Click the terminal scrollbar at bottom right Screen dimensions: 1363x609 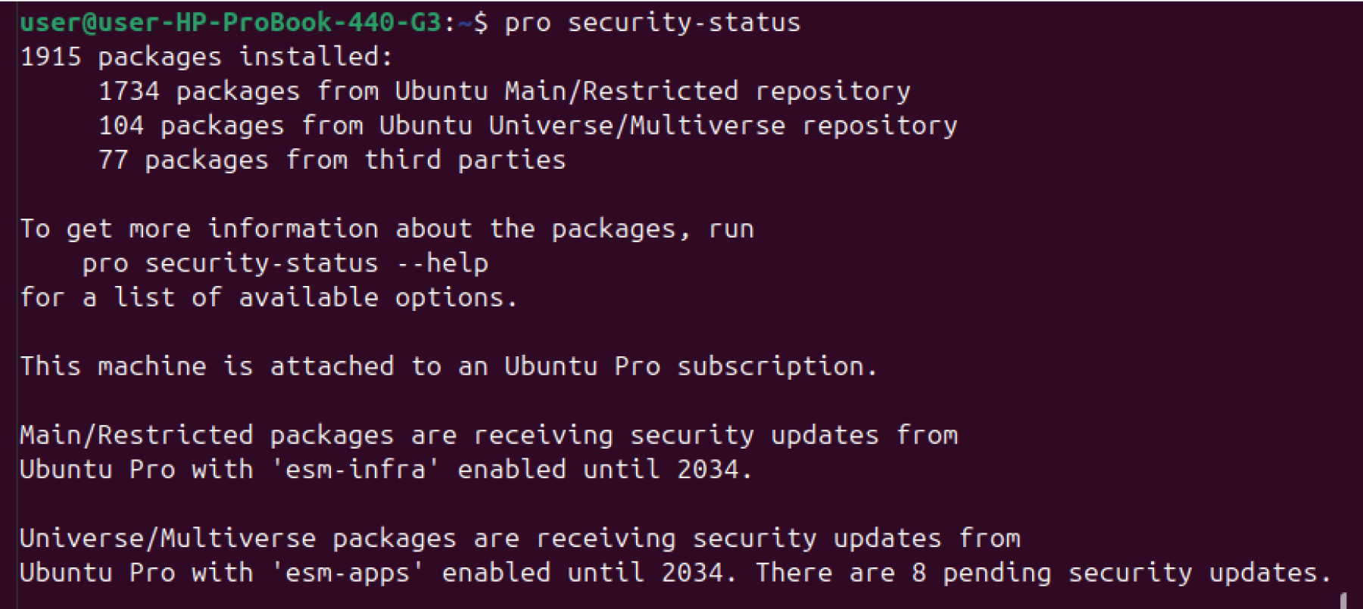(1344, 600)
